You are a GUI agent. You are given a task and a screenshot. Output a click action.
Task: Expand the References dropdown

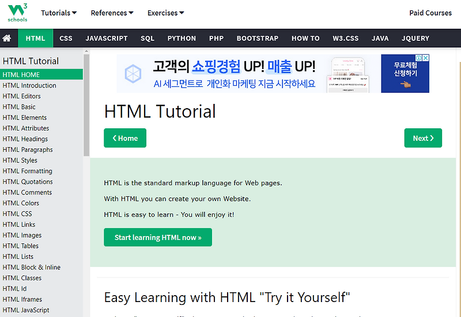coord(112,13)
